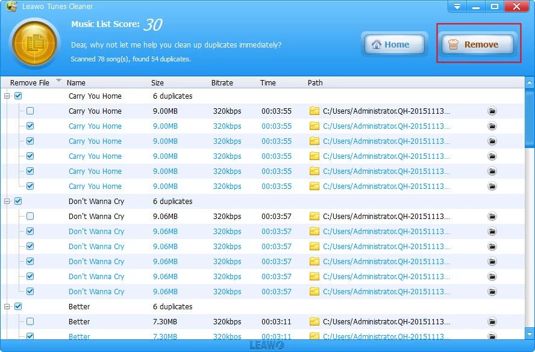Open file location for the first Don't Wanna Cry duplicate
This screenshot has height=352, width=535.
coord(492,216)
